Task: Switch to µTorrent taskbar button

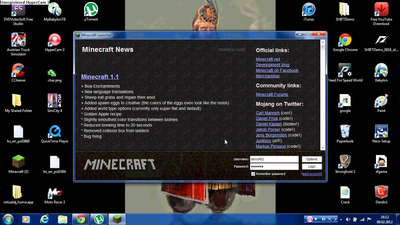Action: [99, 219]
